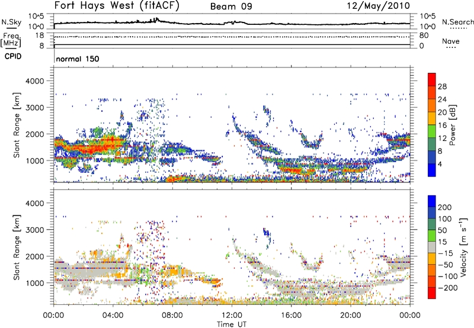
Task: Click the 'Nave' legend label
Action: tap(451, 41)
